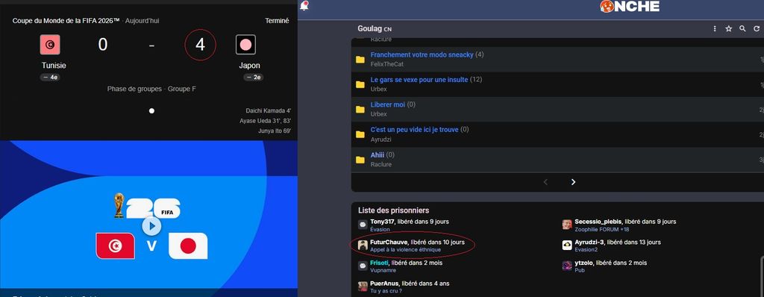Favorite the forum with the star icon
Screen dimensions: 764x297
[x=728, y=29]
